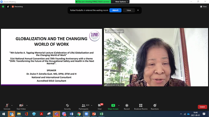Unmute the microphone
This screenshot has width=209, height=117.
(x=7, y=107)
